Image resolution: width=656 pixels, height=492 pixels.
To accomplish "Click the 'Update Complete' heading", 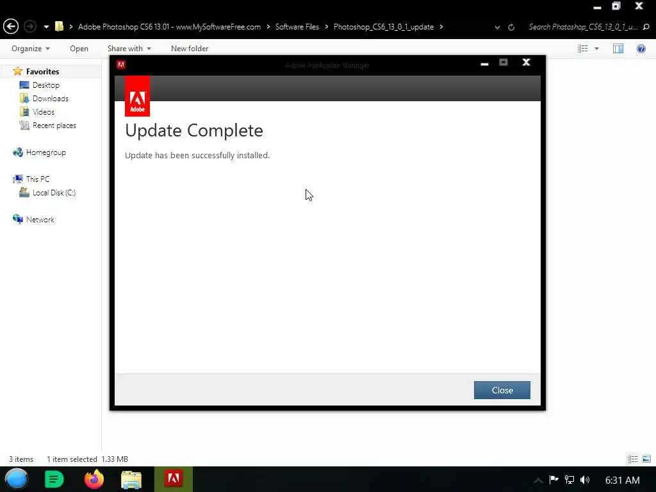I will pyautogui.click(x=194, y=131).
